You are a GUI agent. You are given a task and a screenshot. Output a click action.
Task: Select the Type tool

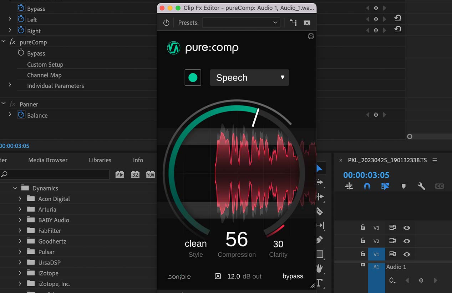(320, 283)
